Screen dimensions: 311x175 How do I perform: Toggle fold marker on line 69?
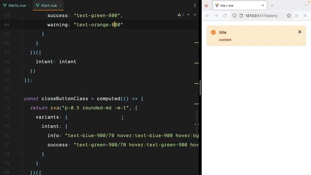pyautogui.click(x=22, y=71)
